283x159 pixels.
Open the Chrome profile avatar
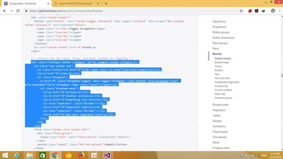point(273,11)
